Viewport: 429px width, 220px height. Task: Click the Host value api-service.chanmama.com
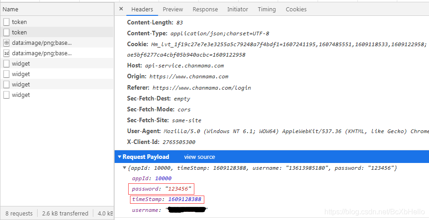pos(184,66)
